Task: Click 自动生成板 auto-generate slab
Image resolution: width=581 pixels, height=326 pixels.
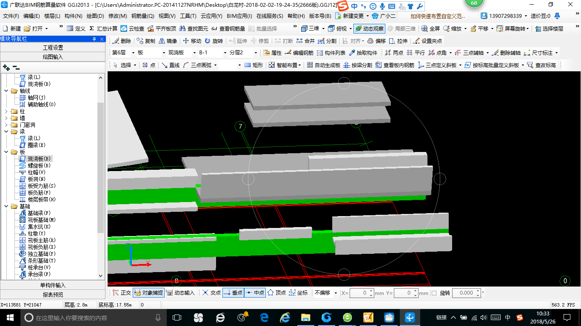Action: 323,65
